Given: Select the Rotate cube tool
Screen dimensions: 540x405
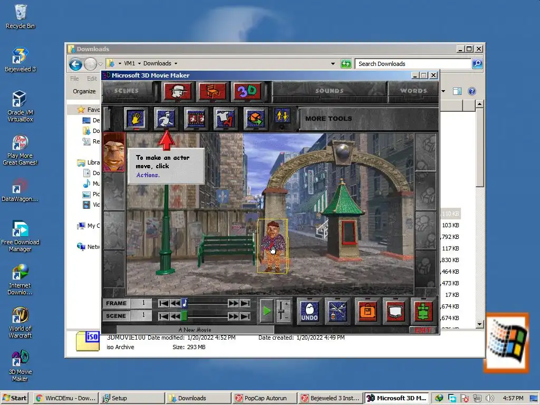Looking at the screenshot, I should coord(255,119).
